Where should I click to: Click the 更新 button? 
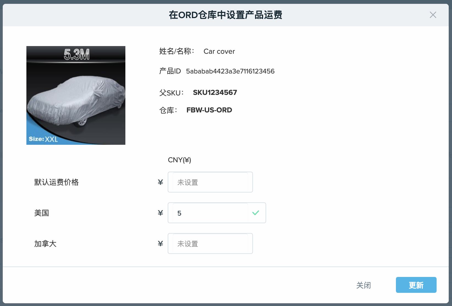click(x=416, y=285)
